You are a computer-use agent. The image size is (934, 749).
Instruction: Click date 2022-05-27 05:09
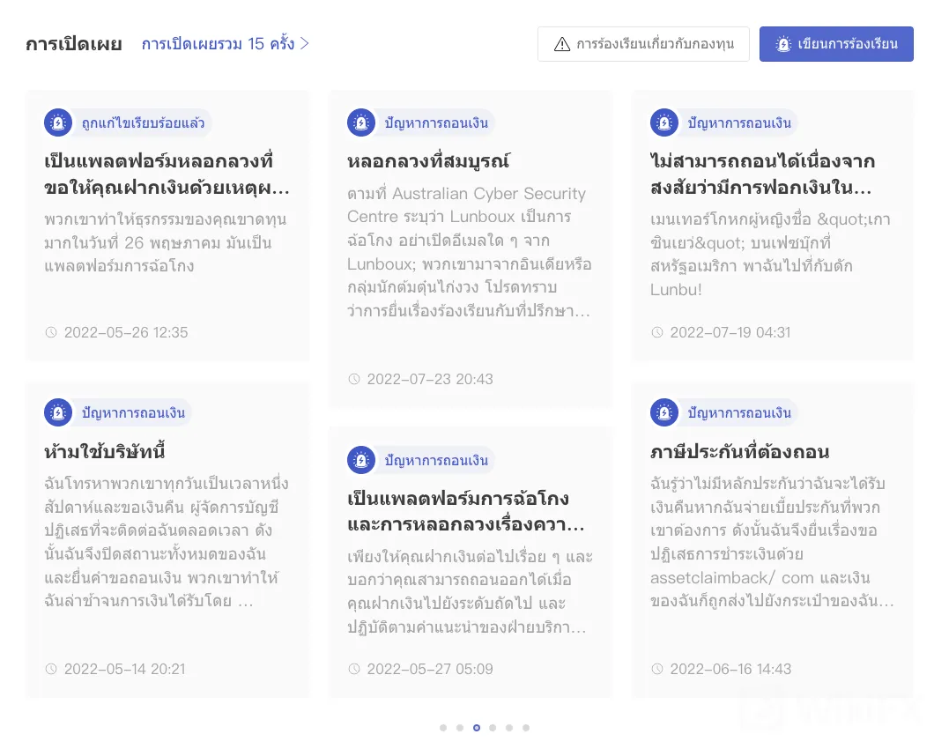click(x=429, y=669)
